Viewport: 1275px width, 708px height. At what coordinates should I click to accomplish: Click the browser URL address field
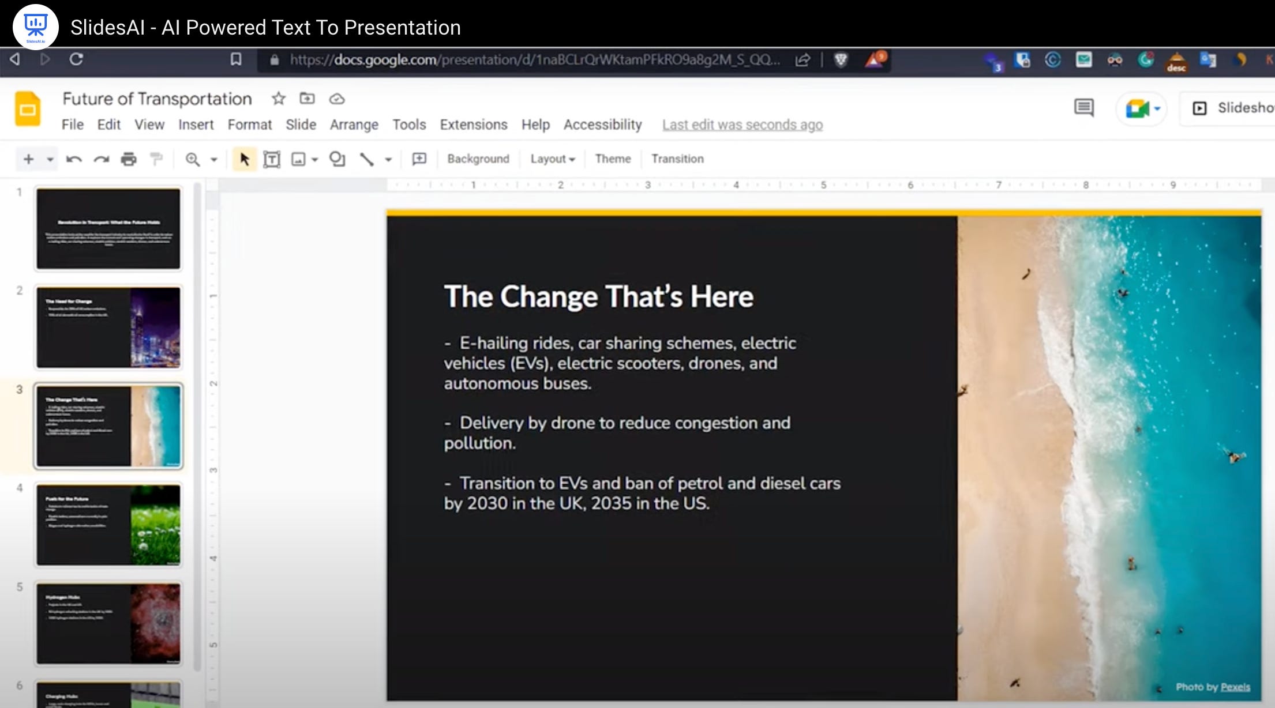534,60
